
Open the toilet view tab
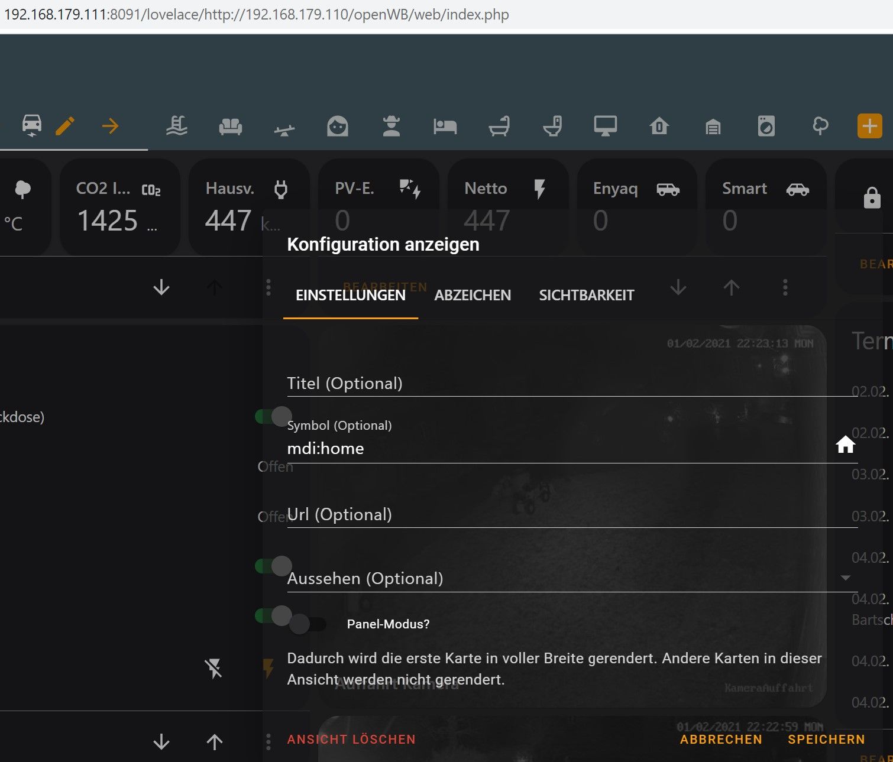click(x=552, y=126)
